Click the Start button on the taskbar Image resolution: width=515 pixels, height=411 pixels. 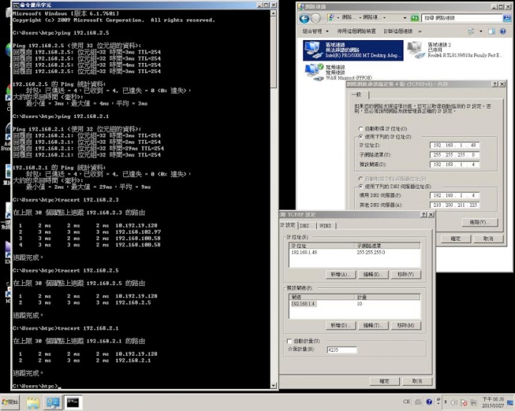click(x=10, y=402)
